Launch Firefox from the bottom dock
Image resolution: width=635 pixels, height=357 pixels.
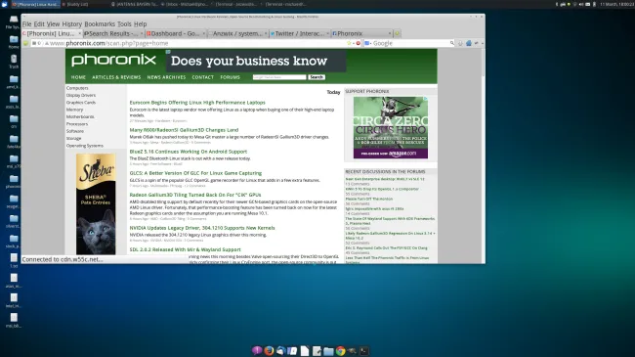[269, 350]
